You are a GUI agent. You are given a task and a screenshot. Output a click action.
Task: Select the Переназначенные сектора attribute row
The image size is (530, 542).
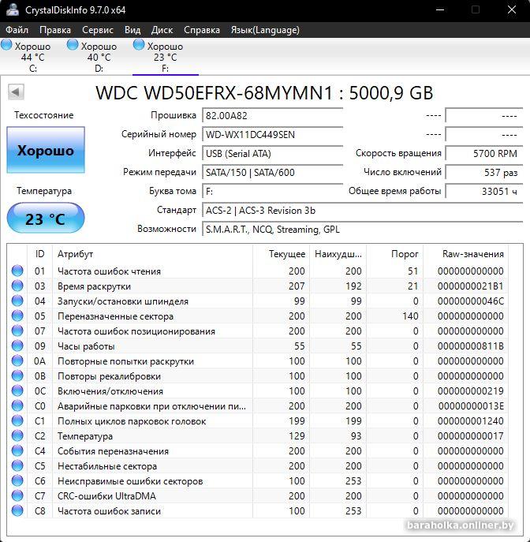[258, 316]
